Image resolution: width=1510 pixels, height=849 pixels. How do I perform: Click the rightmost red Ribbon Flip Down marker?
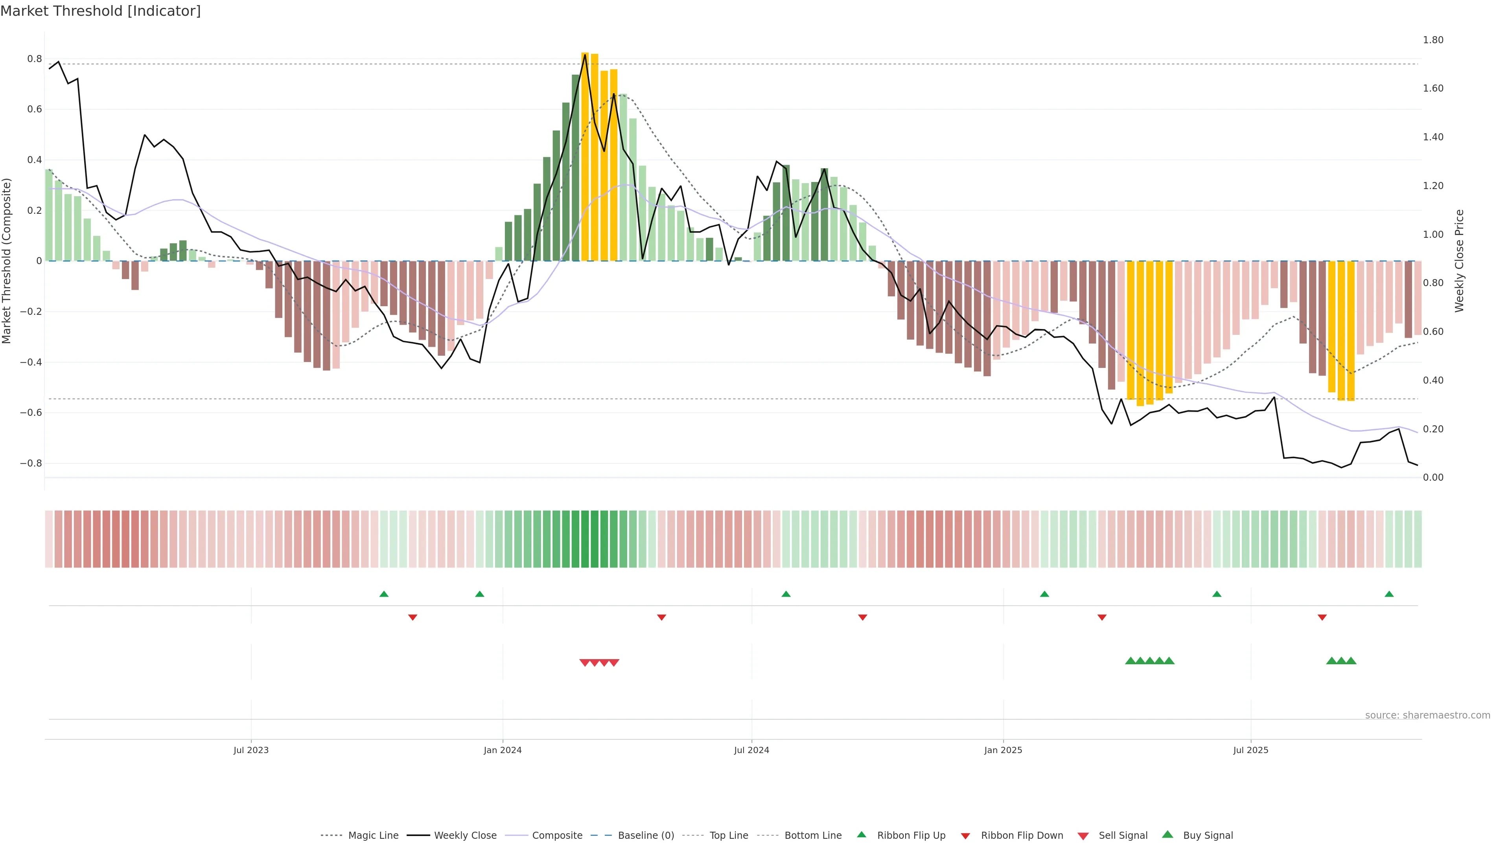(1322, 617)
